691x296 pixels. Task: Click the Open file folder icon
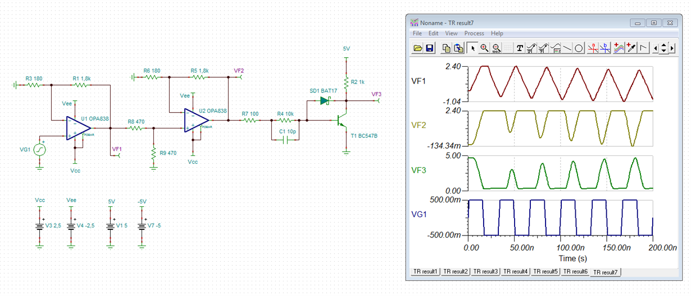coord(417,48)
